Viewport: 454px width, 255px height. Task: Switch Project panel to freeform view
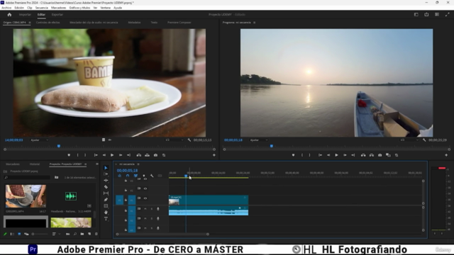click(26, 234)
